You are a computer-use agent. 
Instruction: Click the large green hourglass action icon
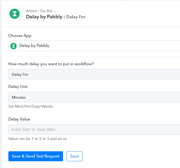(15, 14)
